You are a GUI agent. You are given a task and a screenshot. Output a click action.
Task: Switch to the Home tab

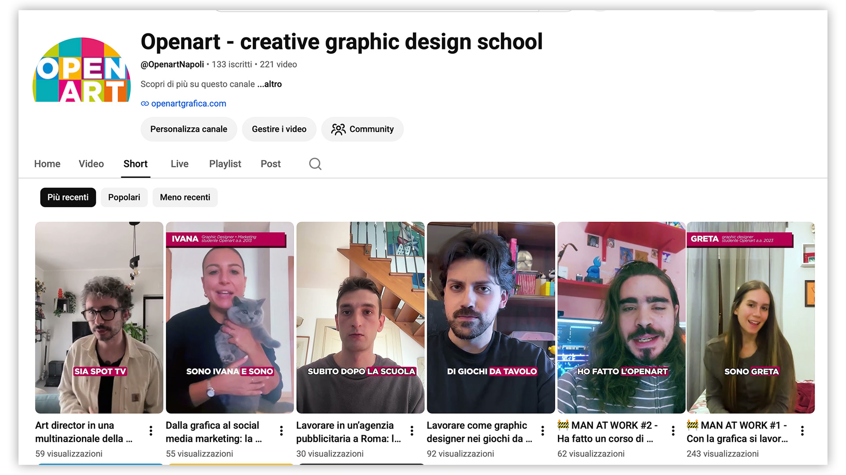[47, 164]
